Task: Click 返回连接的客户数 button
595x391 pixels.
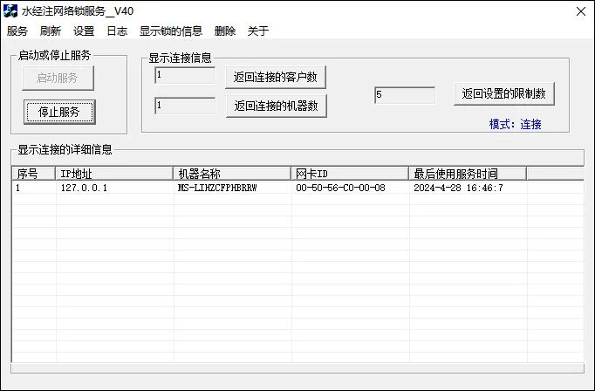Action: (x=276, y=77)
